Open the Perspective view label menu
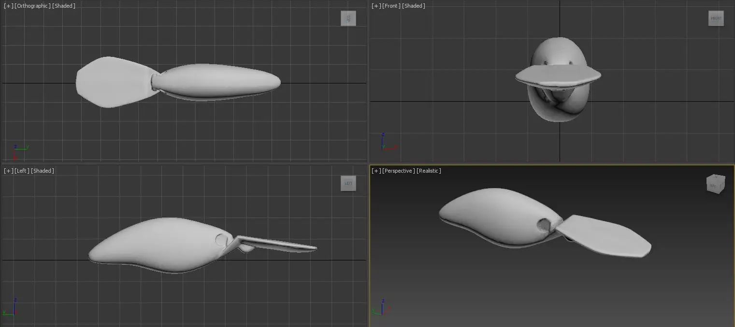 pyautogui.click(x=399, y=171)
